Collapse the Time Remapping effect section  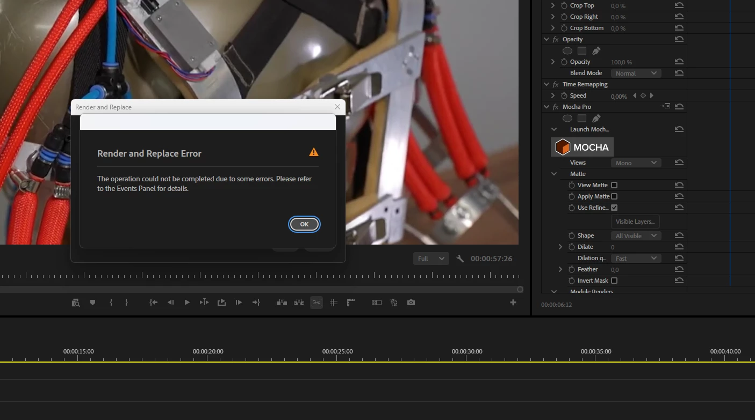(x=547, y=84)
